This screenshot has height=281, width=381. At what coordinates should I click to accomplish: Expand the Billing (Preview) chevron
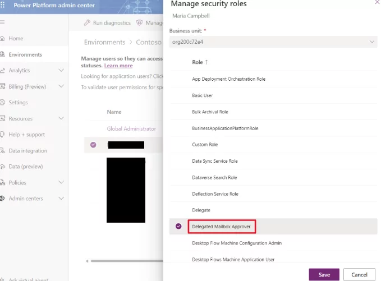tap(61, 86)
